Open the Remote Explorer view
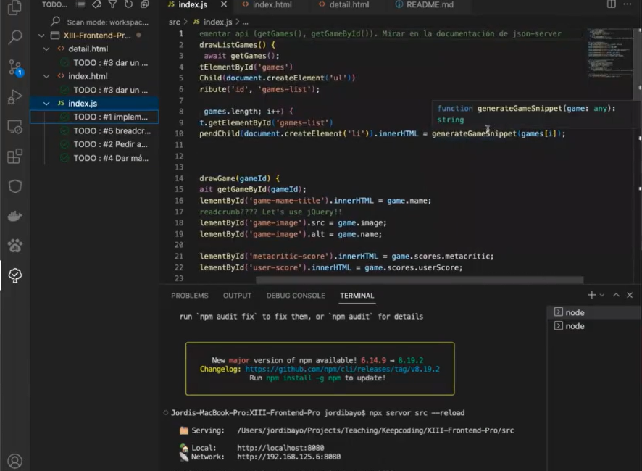The height and width of the screenshot is (471, 642). [x=14, y=127]
